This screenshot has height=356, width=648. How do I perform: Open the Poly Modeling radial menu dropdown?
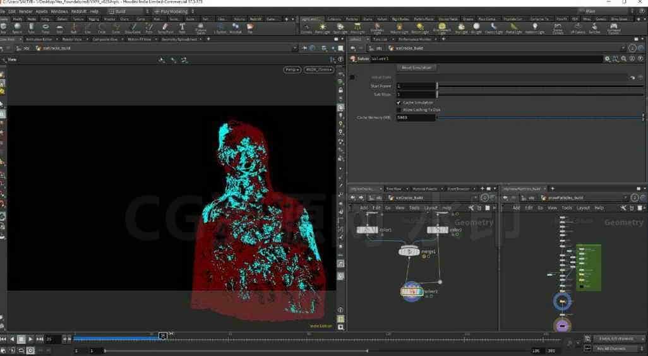[x=174, y=11]
